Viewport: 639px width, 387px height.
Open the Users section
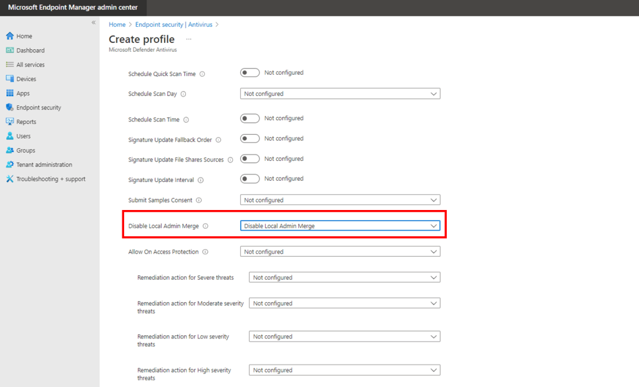pos(24,136)
